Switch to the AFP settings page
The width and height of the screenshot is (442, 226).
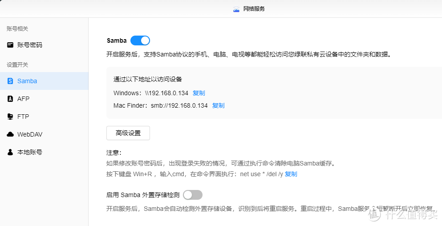click(x=44, y=99)
